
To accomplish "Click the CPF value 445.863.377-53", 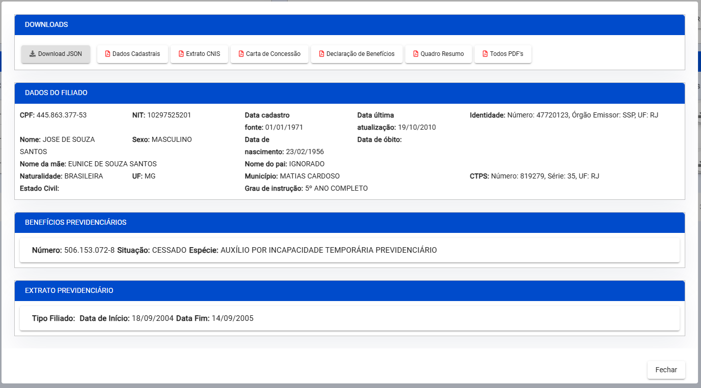I will 62,115.
